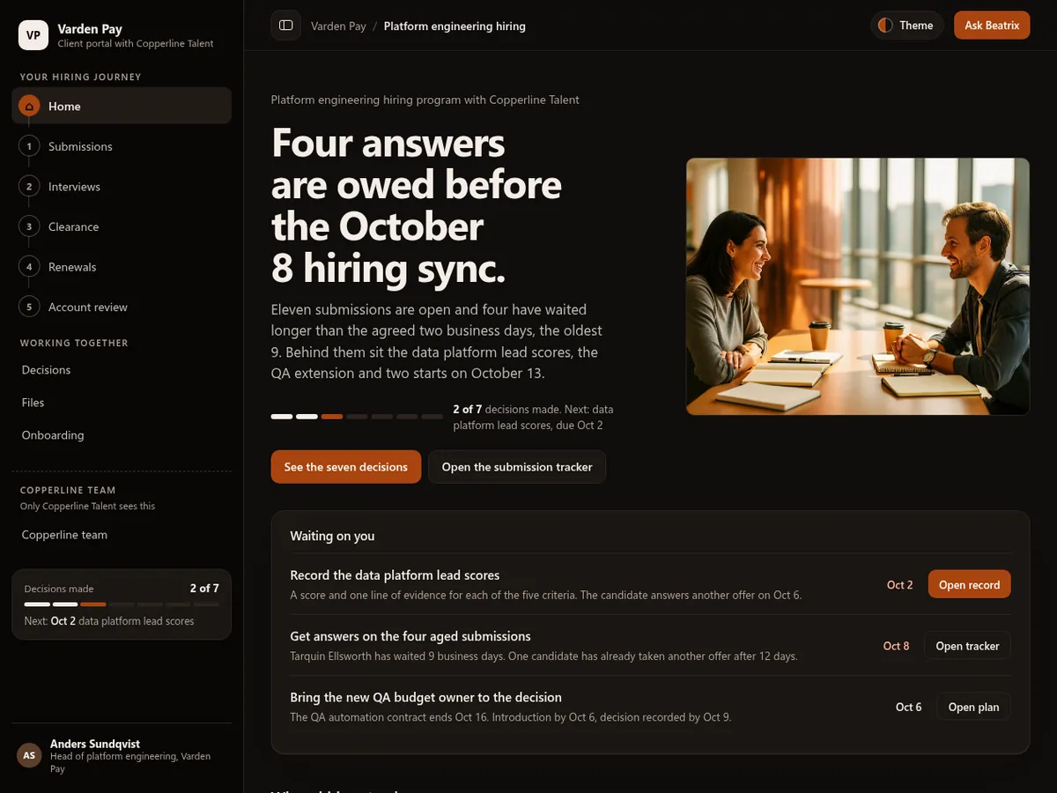
Task: Select step 3 circle for Clearance
Action: coord(29,226)
